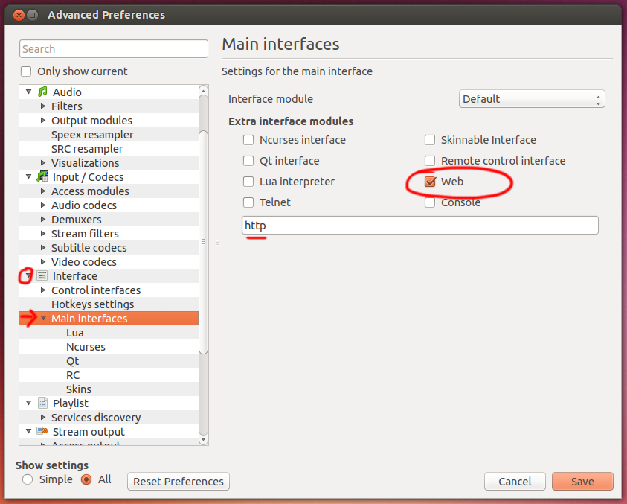
Task: Click the tree panel vertical scrollbar
Action: pos(204,238)
